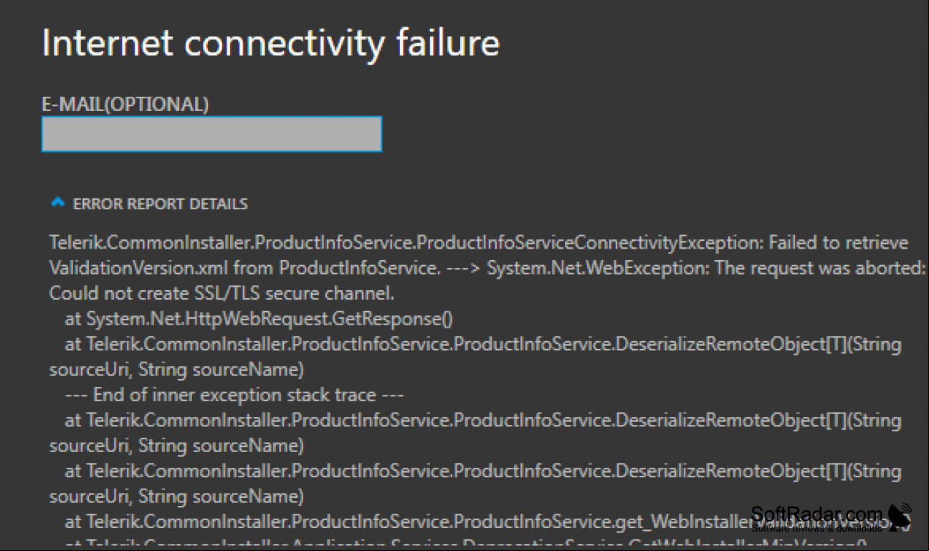Click 'End of inner exception stack trace' line

click(234, 395)
